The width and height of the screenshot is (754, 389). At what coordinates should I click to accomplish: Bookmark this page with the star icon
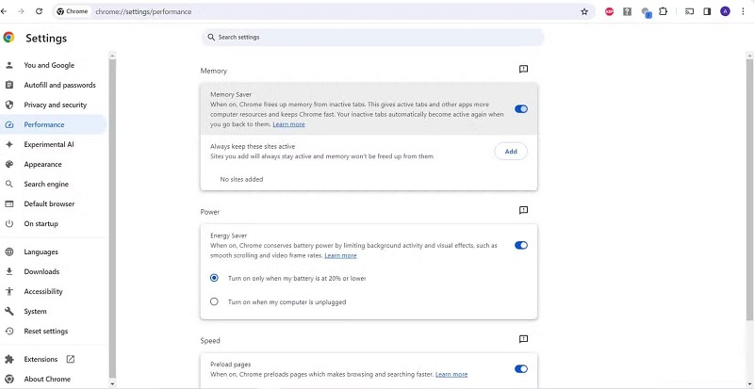click(x=584, y=11)
